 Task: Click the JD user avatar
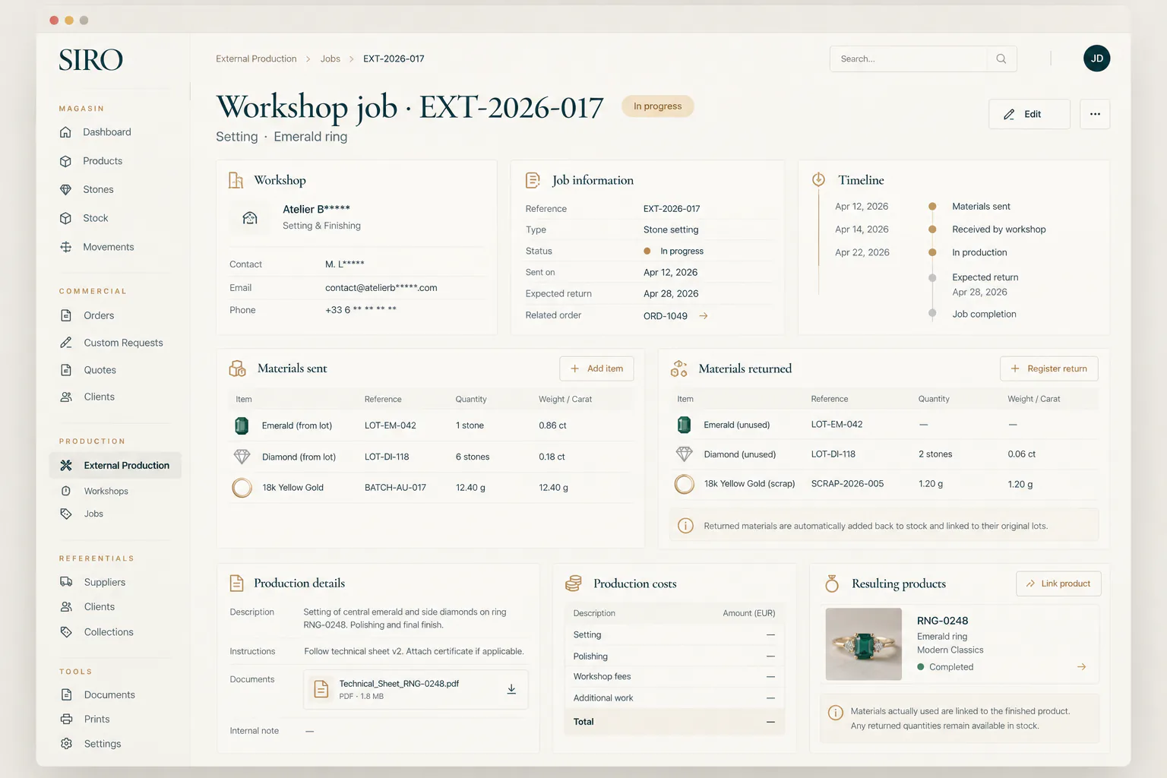[x=1097, y=59]
